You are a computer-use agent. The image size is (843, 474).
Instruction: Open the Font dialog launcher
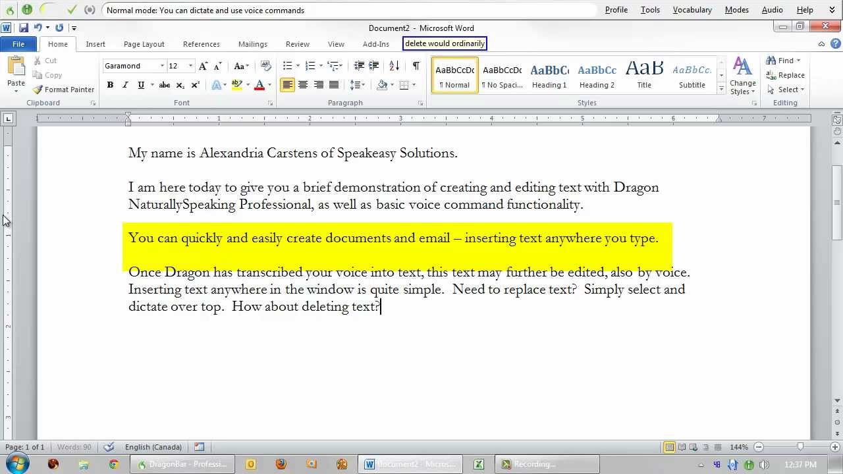pyautogui.click(x=271, y=103)
